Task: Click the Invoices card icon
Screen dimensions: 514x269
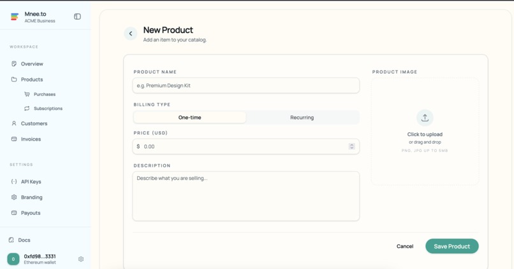Action: (x=14, y=139)
